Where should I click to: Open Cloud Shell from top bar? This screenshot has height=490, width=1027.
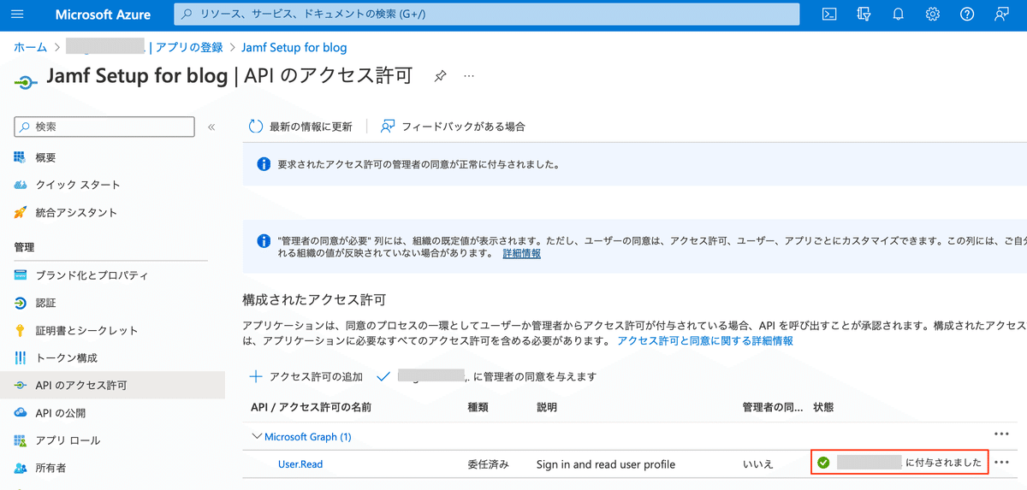pyautogui.click(x=829, y=15)
